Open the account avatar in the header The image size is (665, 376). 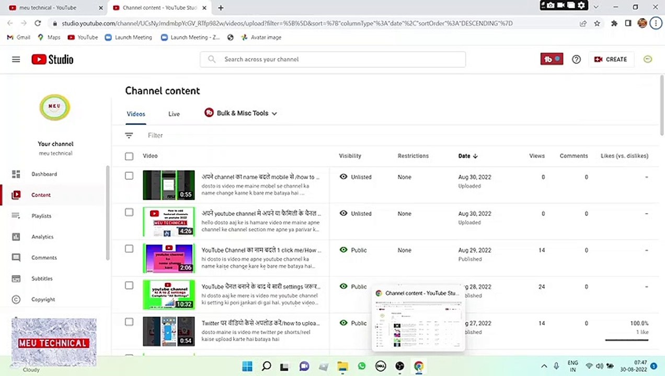(648, 60)
